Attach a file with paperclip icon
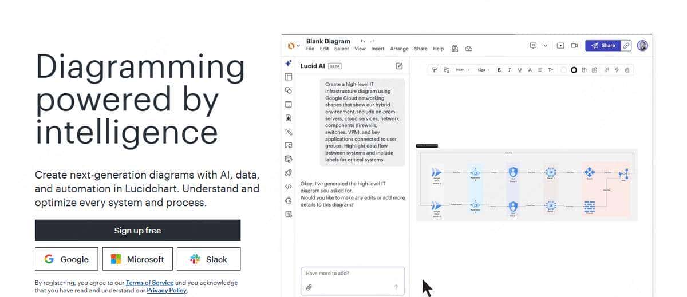The width and height of the screenshot is (687, 297). [x=309, y=287]
